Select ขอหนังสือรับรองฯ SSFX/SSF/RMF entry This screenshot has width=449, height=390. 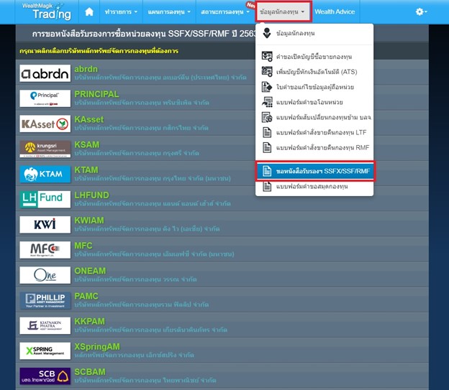(x=315, y=171)
